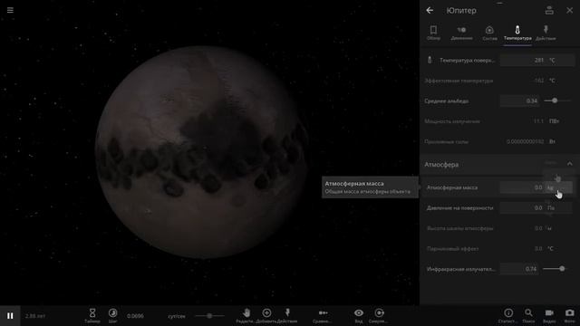The width and height of the screenshot is (580, 326).
Task: Click the elapsed time readout 2.88 лет
Action: tap(35, 316)
